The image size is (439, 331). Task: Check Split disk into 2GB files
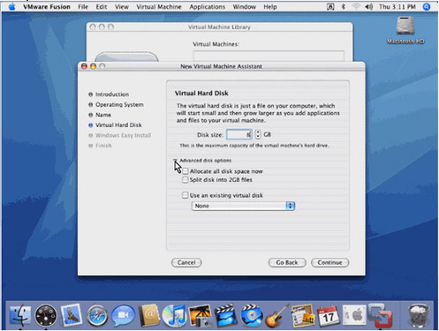185,180
